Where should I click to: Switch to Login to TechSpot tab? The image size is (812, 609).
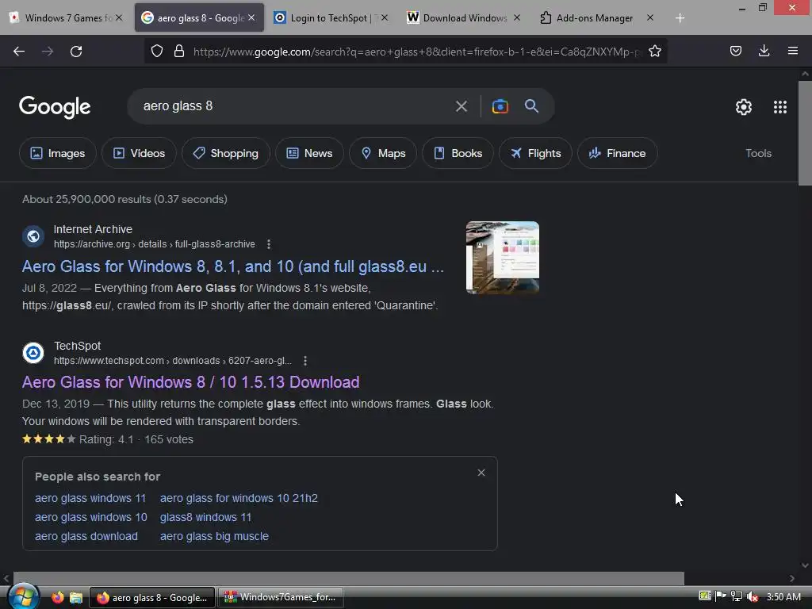[329, 17]
